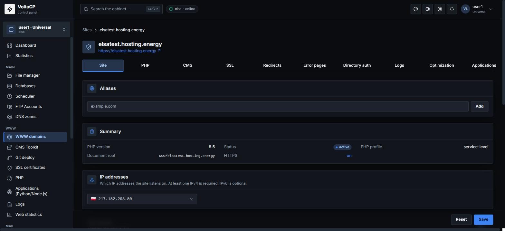Open the 217.182.203.80 IP address dropdown
This screenshot has width=505, height=231.
tap(142, 199)
